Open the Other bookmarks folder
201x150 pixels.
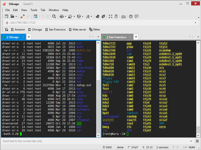point(95,30)
